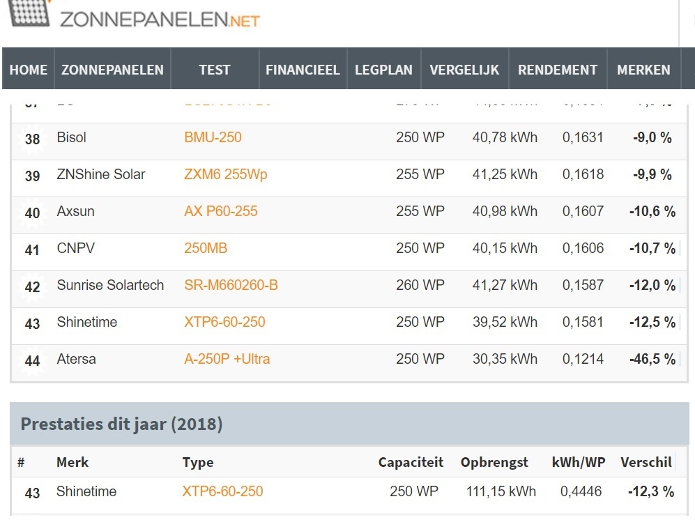Open XTP6-60-250 link in row 43 of ranking

224,322
